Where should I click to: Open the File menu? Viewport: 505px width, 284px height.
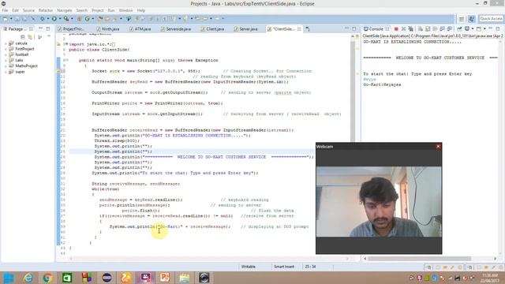coord(5,10)
